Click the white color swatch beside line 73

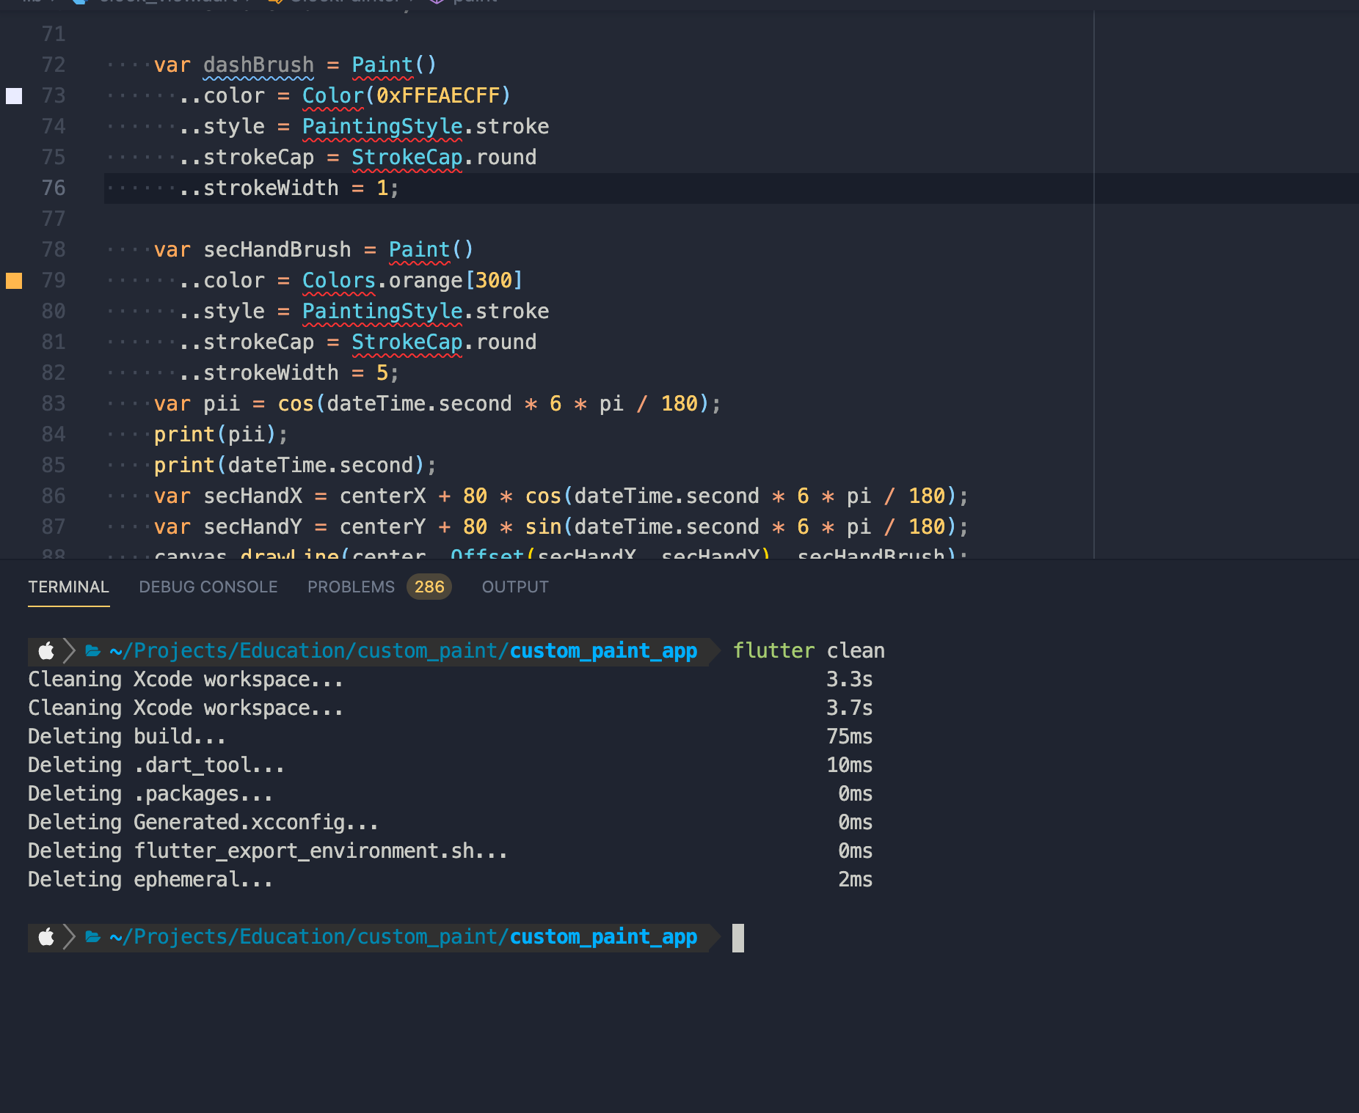pyautogui.click(x=14, y=95)
